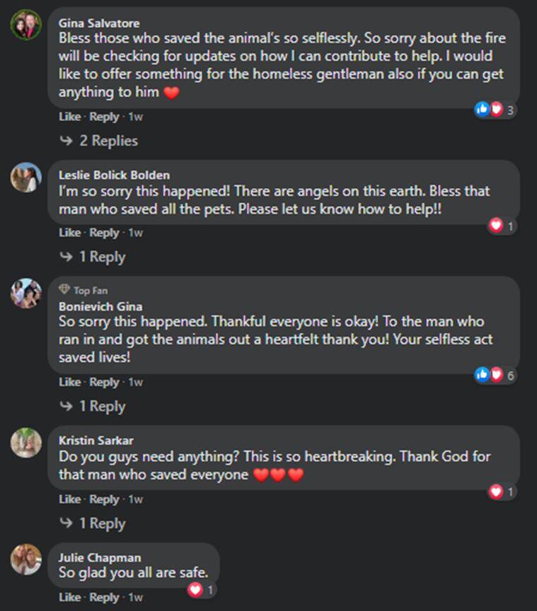Click the Leslie Bolick Bolden name link
The image size is (537, 611).
pos(114,175)
